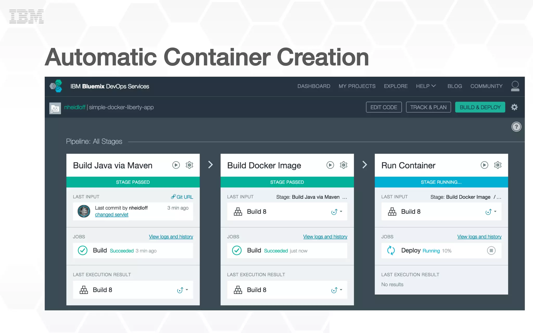Click the help question mark icon
Viewport: 533px width, 333px height.
click(516, 127)
